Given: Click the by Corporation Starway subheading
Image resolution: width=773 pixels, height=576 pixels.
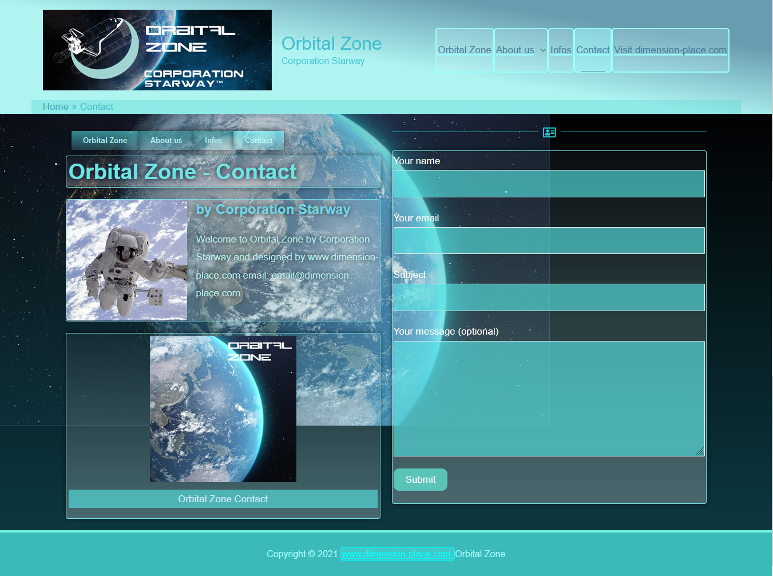Looking at the screenshot, I should 273,209.
